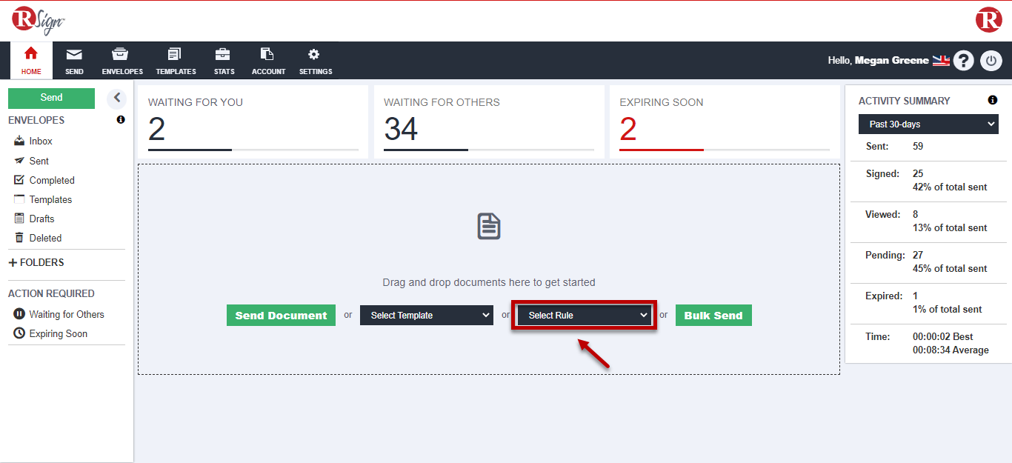Click the Send Document button
Screen dimensions: 1012x463
point(281,316)
